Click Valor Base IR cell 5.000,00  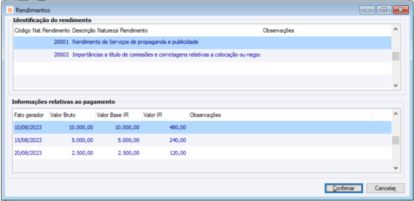119,140
